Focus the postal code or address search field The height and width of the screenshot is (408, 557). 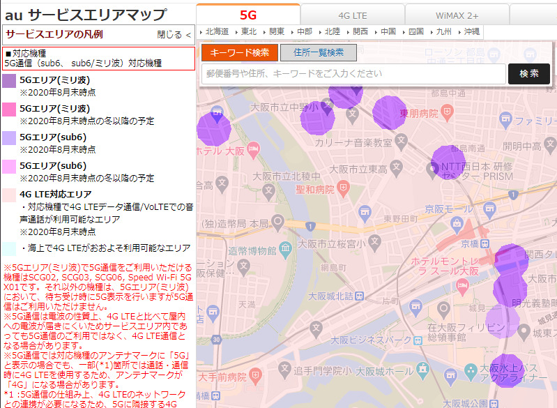pos(352,73)
